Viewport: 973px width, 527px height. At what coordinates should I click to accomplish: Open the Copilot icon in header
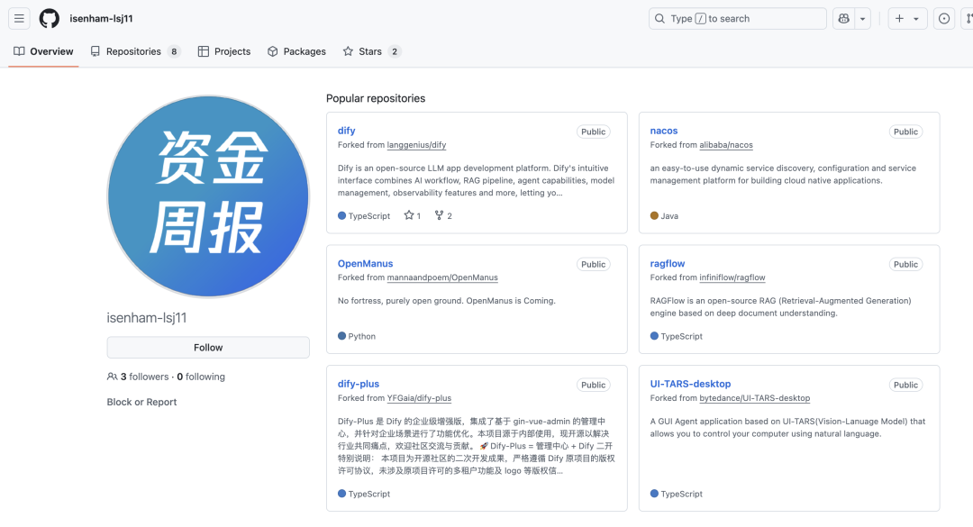click(844, 19)
